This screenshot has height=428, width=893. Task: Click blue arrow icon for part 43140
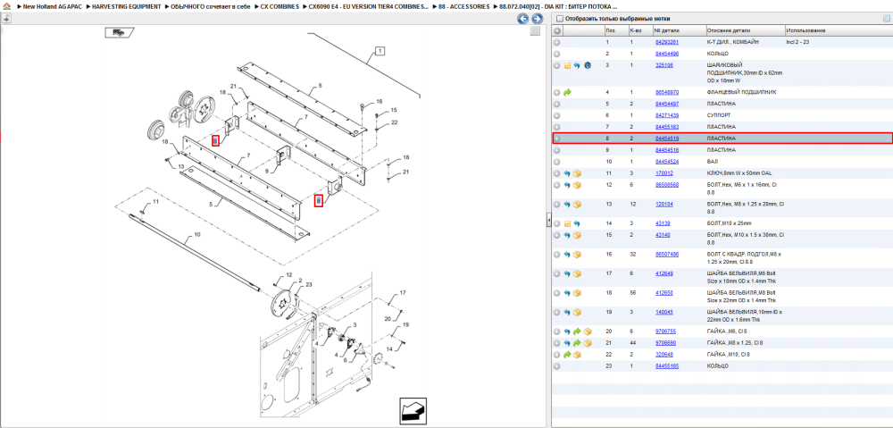click(567, 235)
